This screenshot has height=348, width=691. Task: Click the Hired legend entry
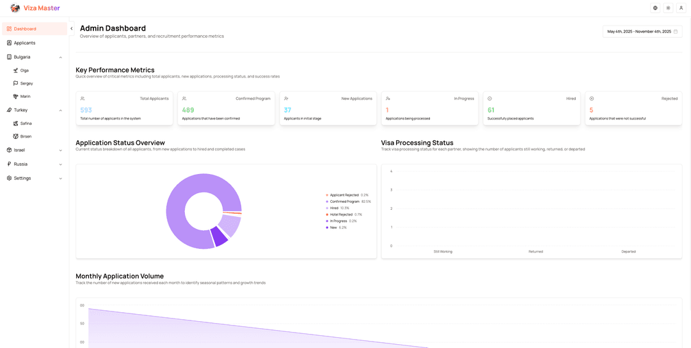(x=337, y=208)
